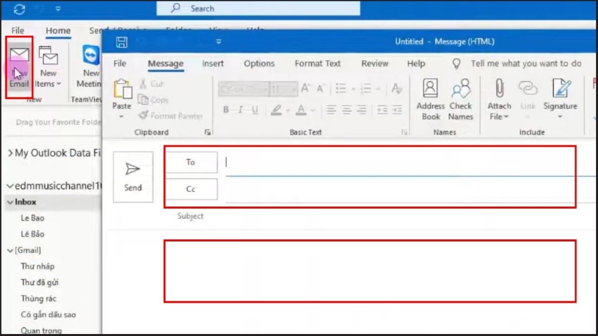Click the Decrease Indent icon
The height and width of the screenshot is (336, 598).
pos(383,110)
